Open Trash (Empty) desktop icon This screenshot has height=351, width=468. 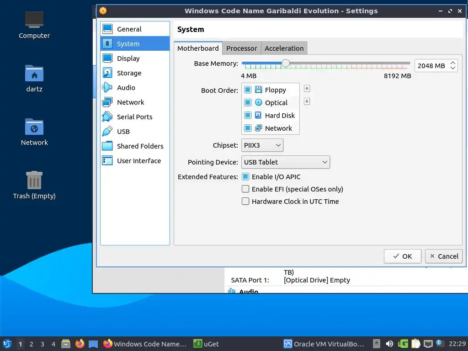point(34,185)
